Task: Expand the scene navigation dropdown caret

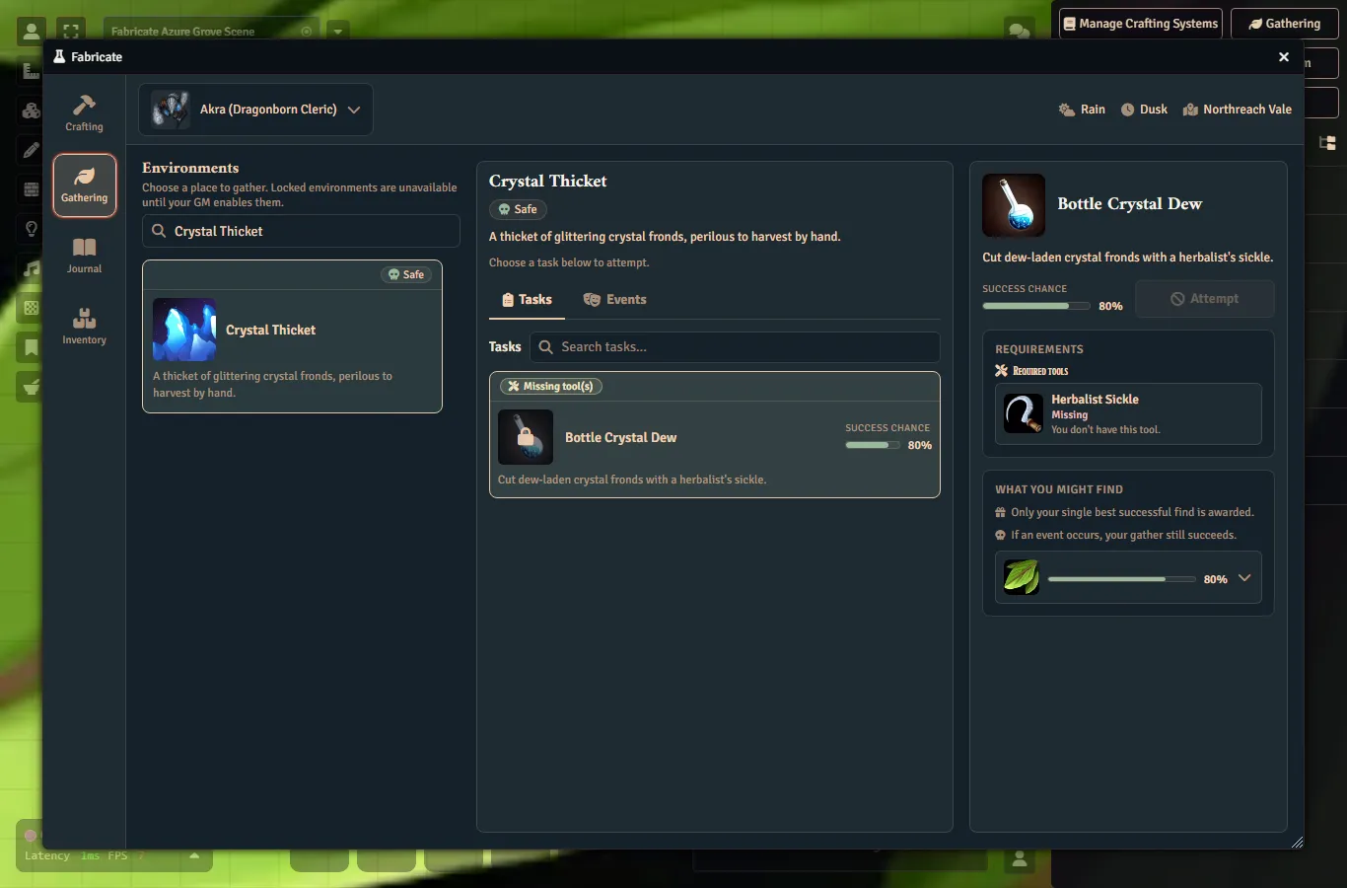Action: click(338, 32)
